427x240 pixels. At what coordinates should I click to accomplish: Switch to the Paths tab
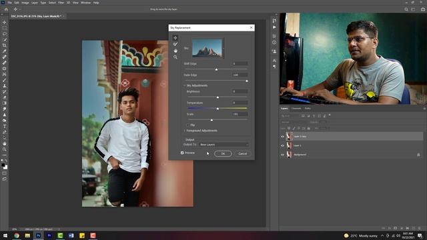tap(308, 108)
